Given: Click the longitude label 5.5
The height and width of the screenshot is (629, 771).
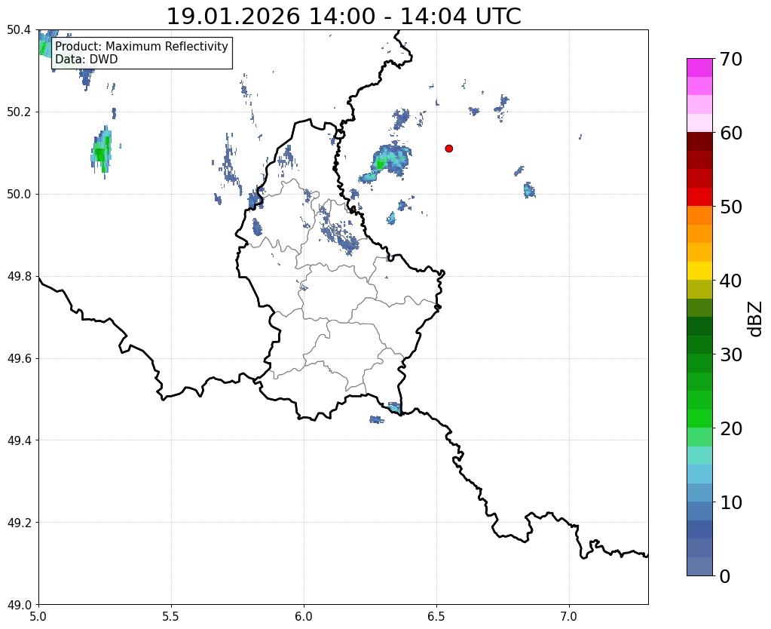Looking at the screenshot, I should [x=171, y=617].
